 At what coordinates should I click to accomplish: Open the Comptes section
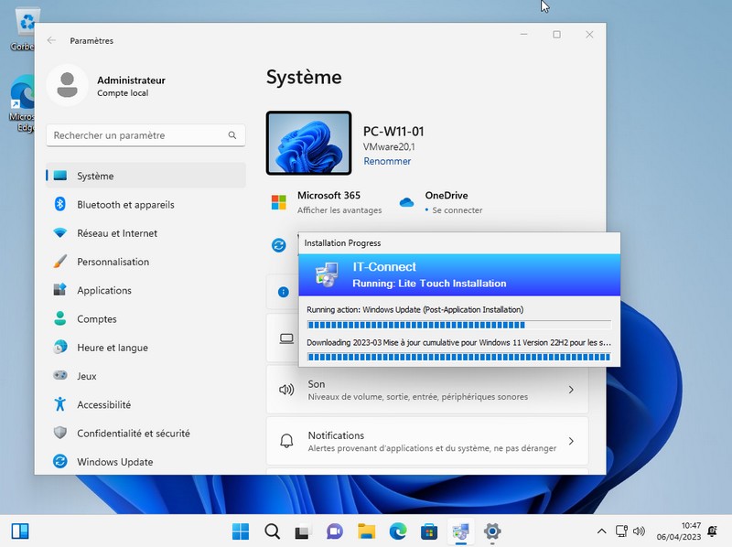[145, 318]
